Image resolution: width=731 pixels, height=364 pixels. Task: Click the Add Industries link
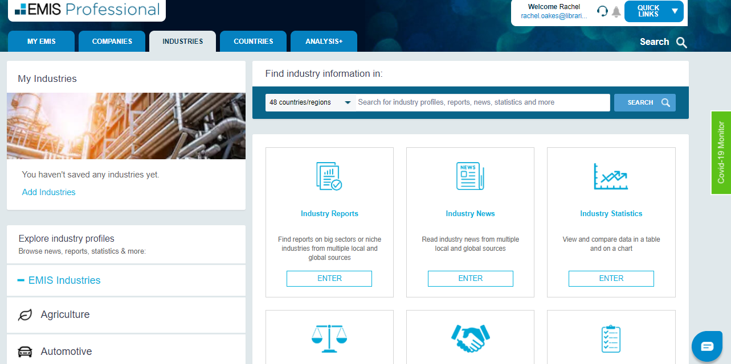point(48,192)
